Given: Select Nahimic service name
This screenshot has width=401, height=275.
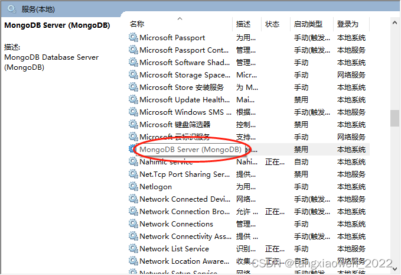Looking at the screenshot, I should tap(166, 162).
